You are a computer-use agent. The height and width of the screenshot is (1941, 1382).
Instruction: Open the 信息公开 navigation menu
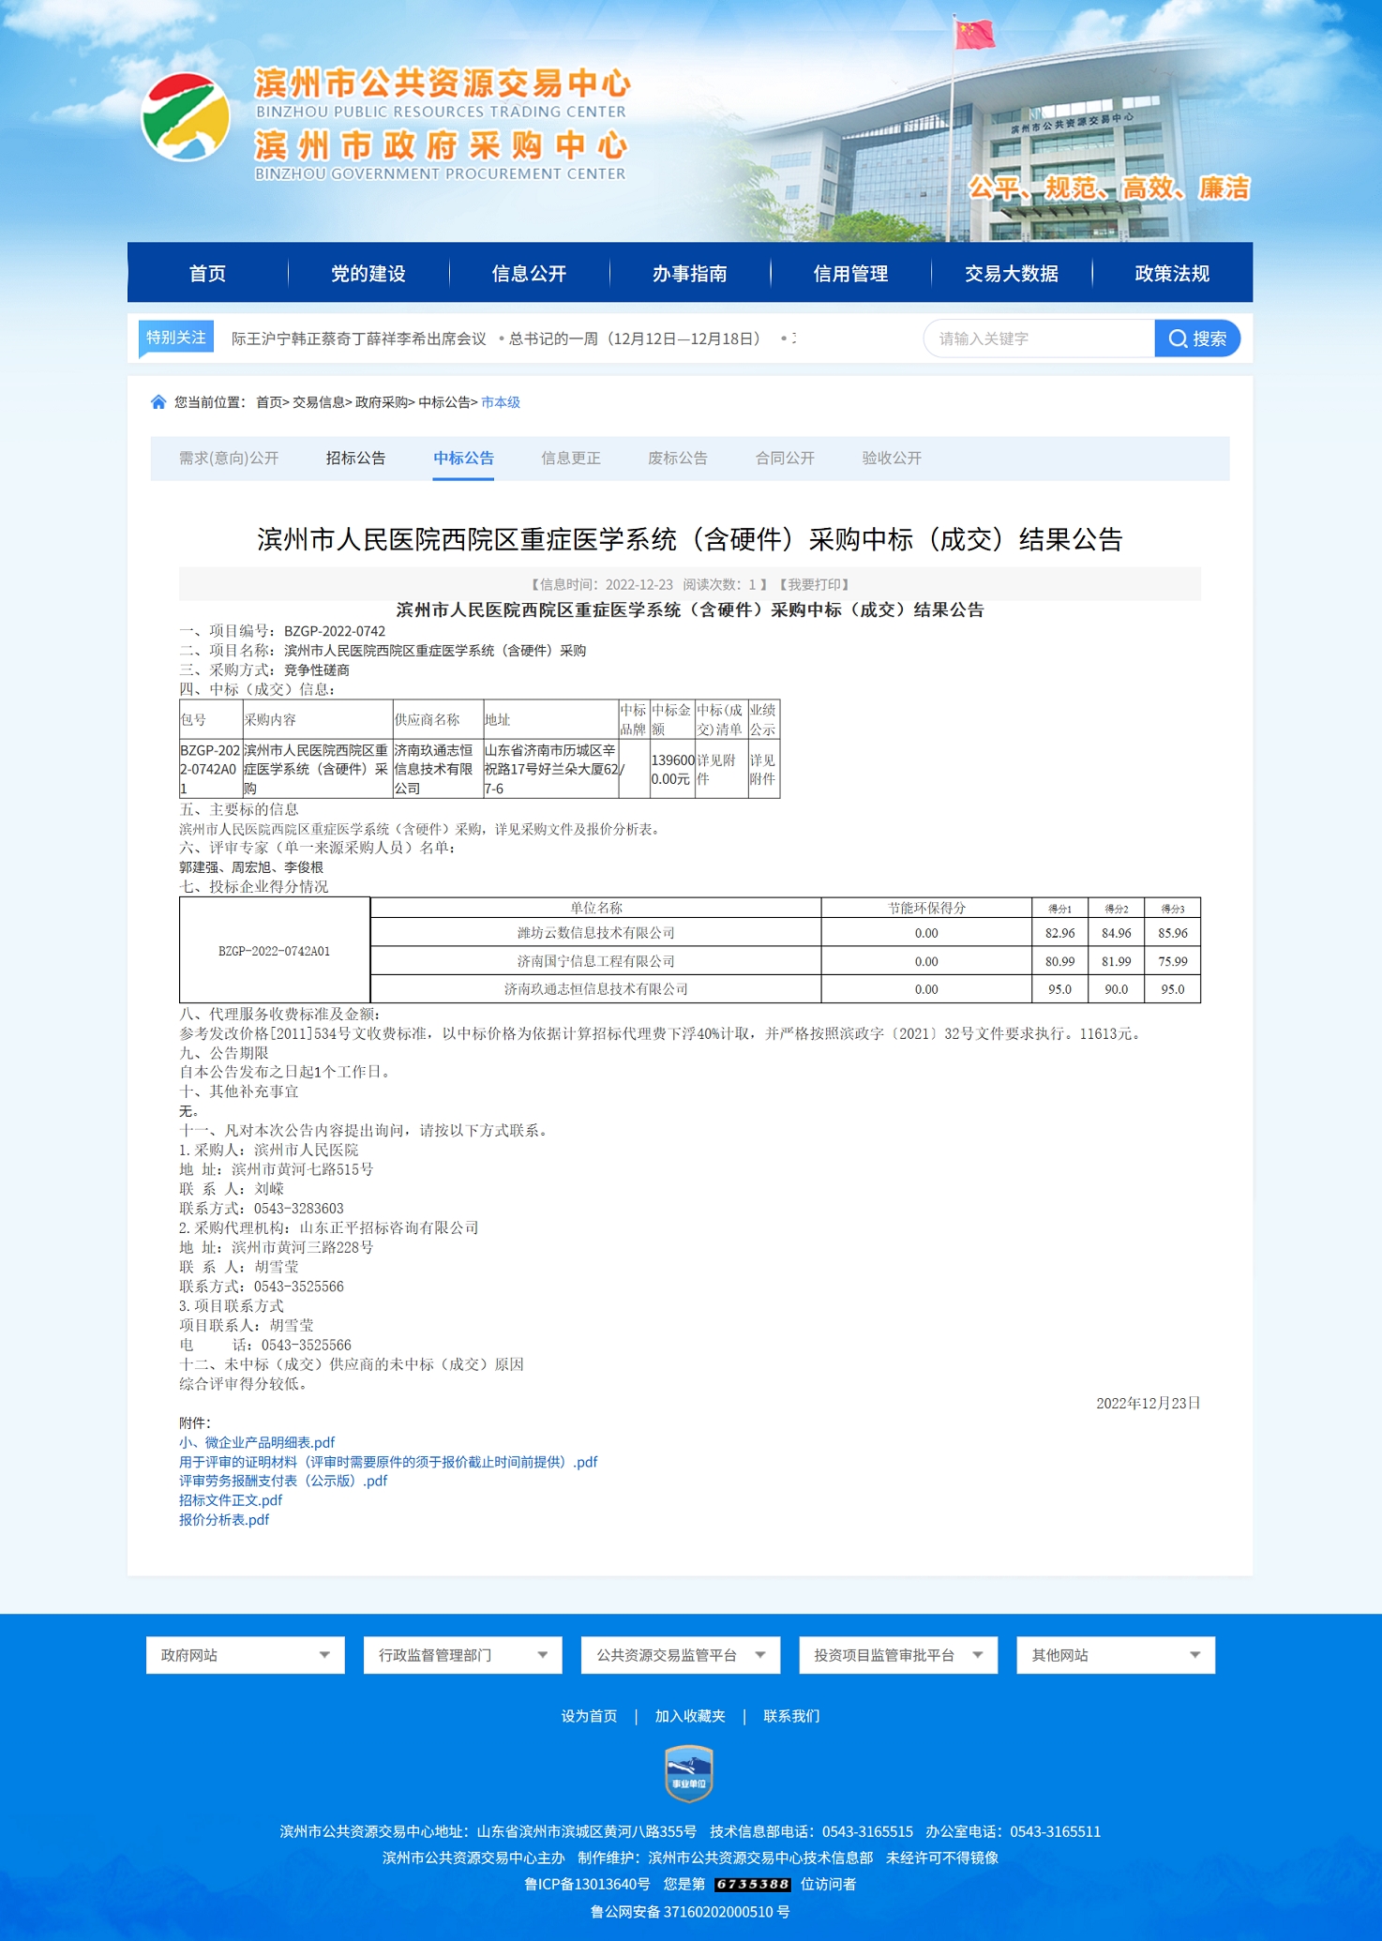529,274
